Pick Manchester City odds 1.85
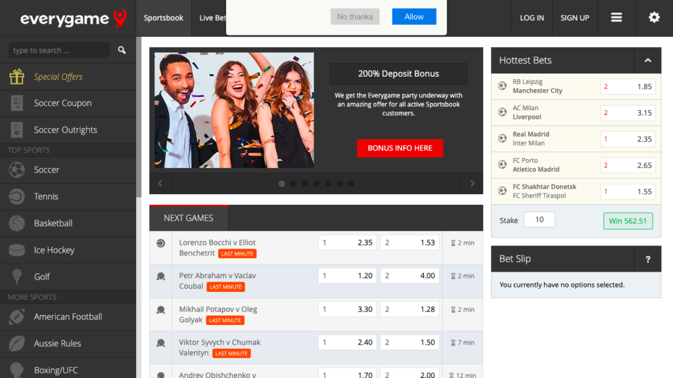The height and width of the screenshot is (378, 673). pyautogui.click(x=628, y=87)
